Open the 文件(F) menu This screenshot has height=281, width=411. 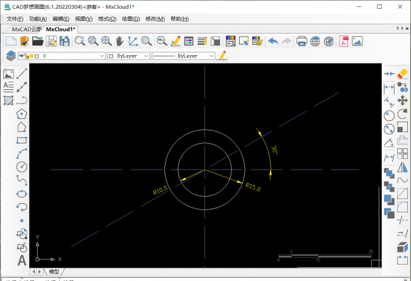point(15,19)
